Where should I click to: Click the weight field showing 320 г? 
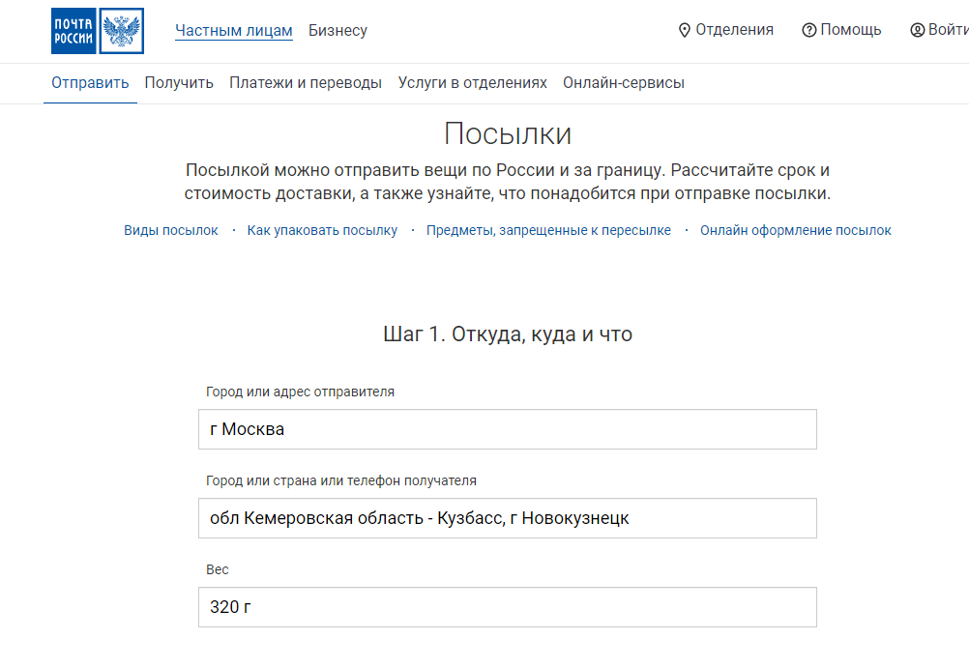[x=507, y=607]
